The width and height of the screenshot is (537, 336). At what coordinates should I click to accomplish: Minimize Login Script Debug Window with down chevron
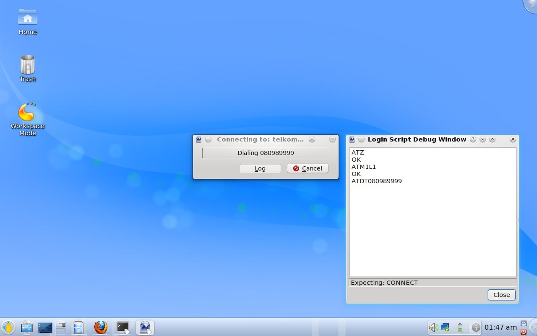click(x=482, y=139)
